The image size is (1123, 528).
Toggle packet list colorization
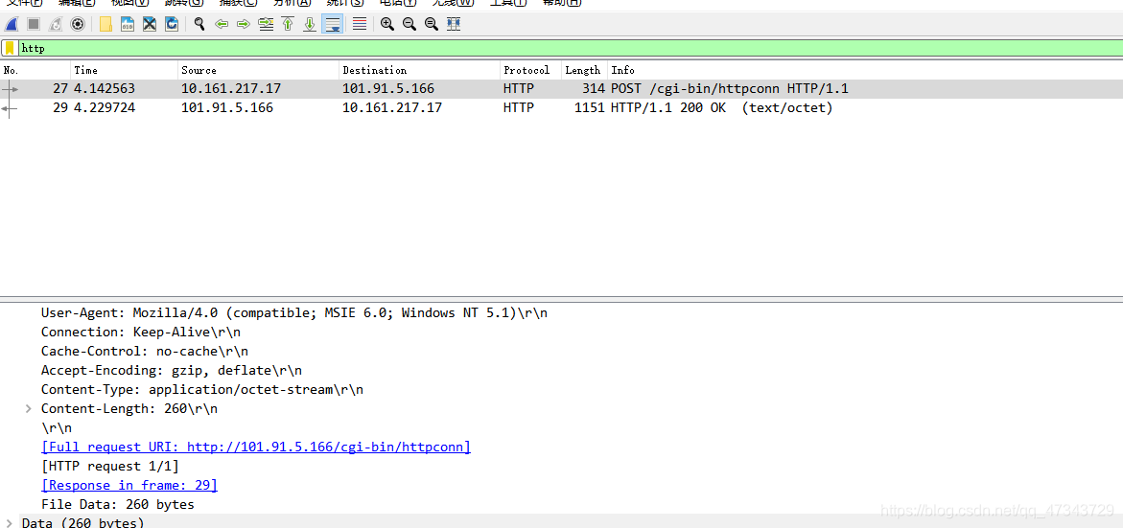coord(360,24)
